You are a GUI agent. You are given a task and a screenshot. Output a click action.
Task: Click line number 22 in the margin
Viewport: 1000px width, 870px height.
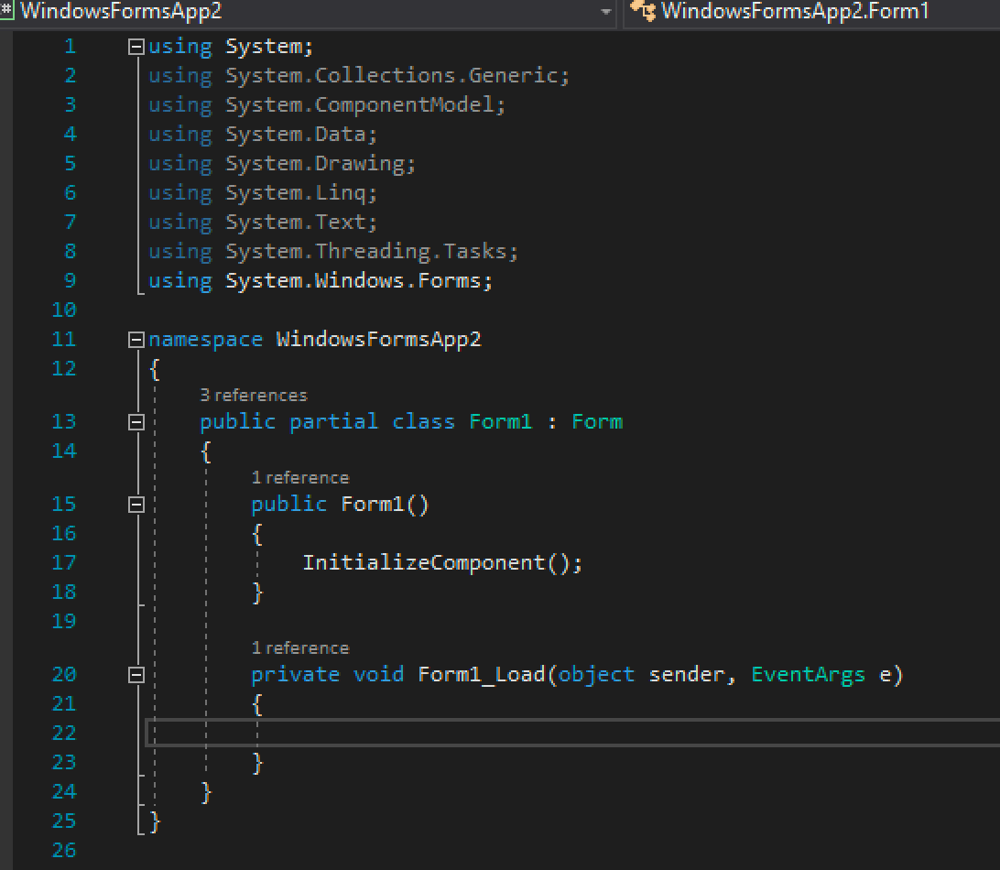pos(64,733)
